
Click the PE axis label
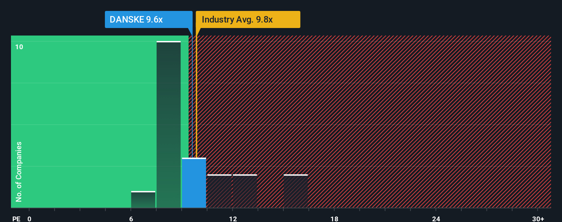click(16, 219)
